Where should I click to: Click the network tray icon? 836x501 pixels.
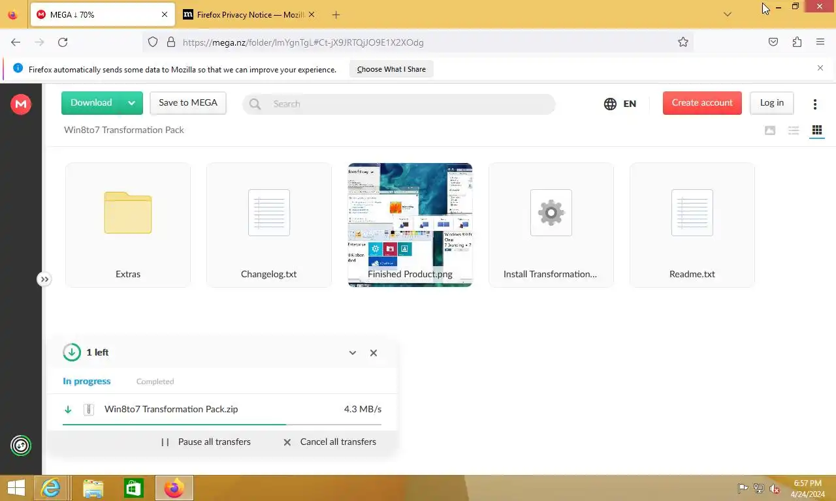click(759, 489)
